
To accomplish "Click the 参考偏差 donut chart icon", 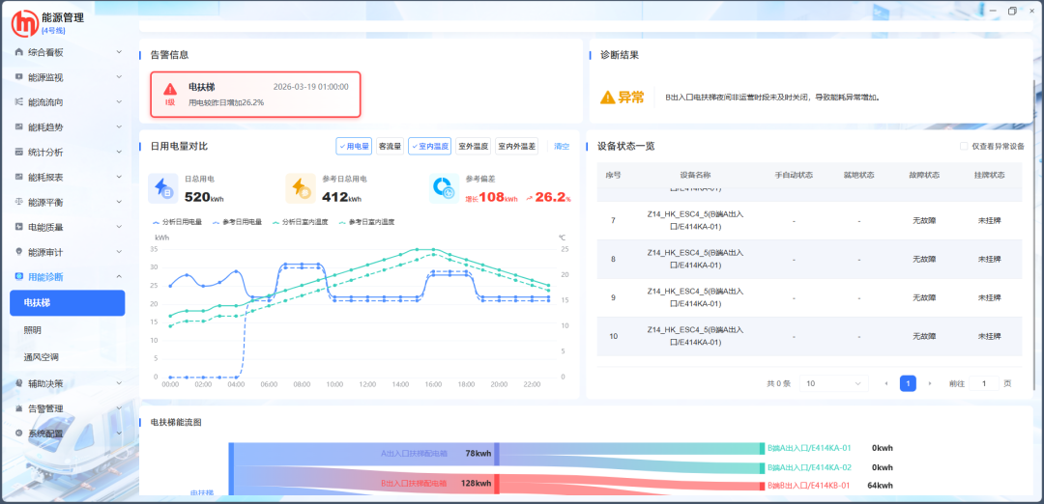I will (445, 188).
